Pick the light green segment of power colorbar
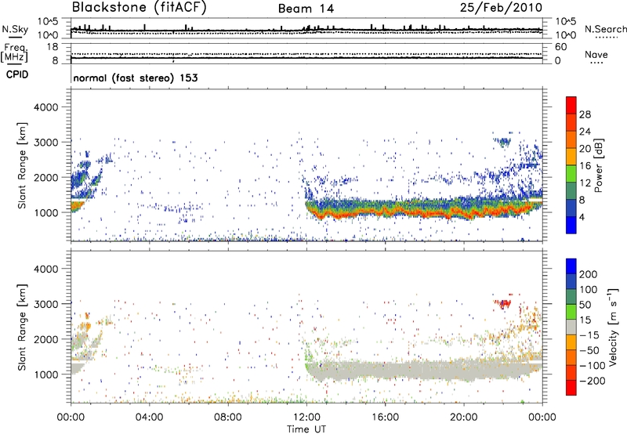Screen dimensions: 627x434 tap(571, 174)
